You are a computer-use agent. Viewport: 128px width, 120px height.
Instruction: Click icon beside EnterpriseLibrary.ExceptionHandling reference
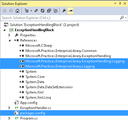coord(22,56)
